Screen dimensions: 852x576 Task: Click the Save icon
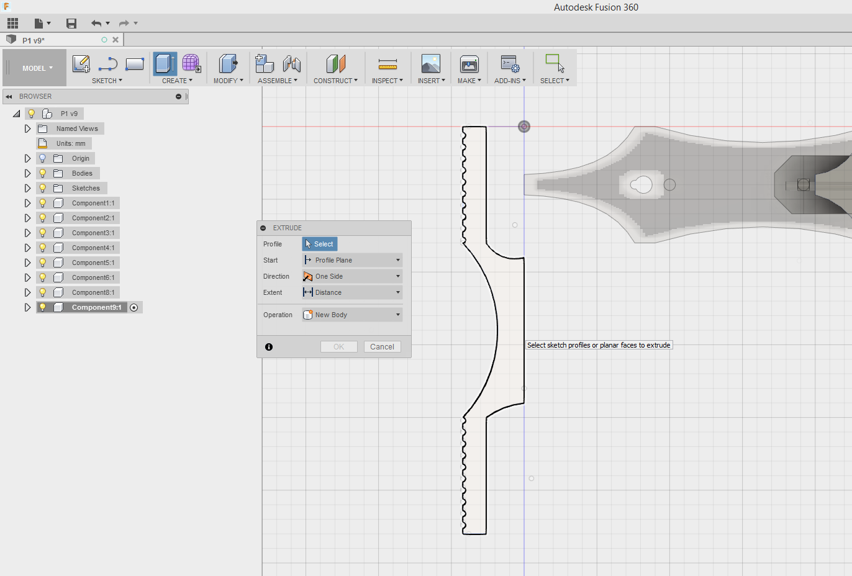[71, 24]
